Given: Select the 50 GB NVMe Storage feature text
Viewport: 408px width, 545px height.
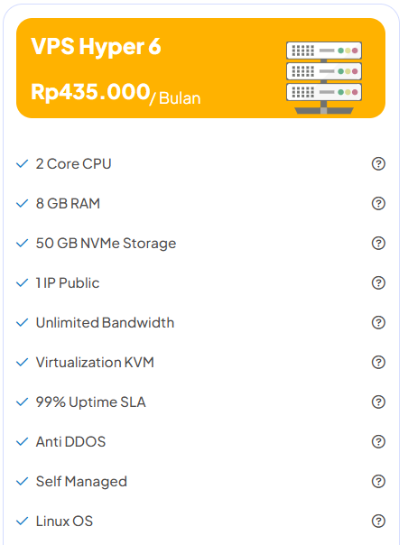Looking at the screenshot, I should coord(107,244).
